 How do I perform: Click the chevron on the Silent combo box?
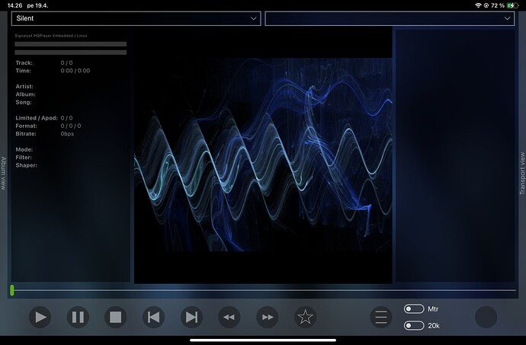pos(254,18)
